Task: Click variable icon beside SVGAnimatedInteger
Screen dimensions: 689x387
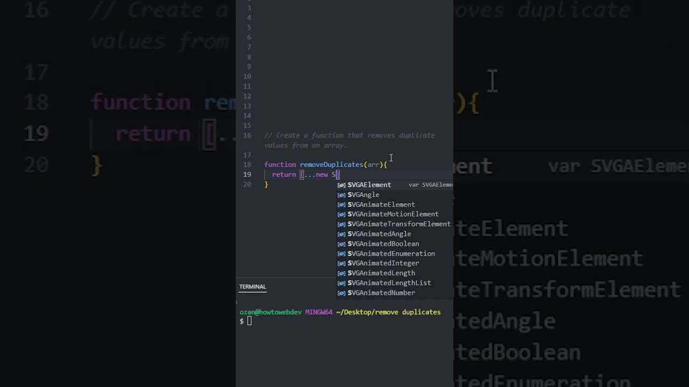Action: click(x=341, y=263)
